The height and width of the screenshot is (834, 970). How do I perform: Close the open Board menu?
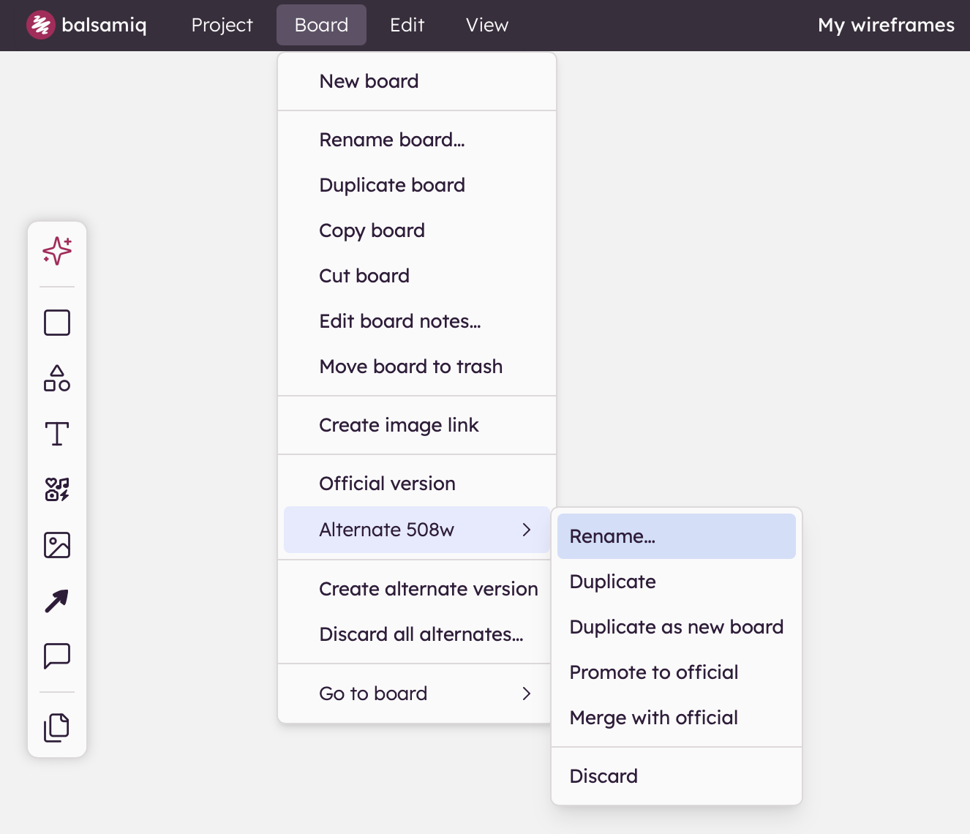(x=321, y=25)
